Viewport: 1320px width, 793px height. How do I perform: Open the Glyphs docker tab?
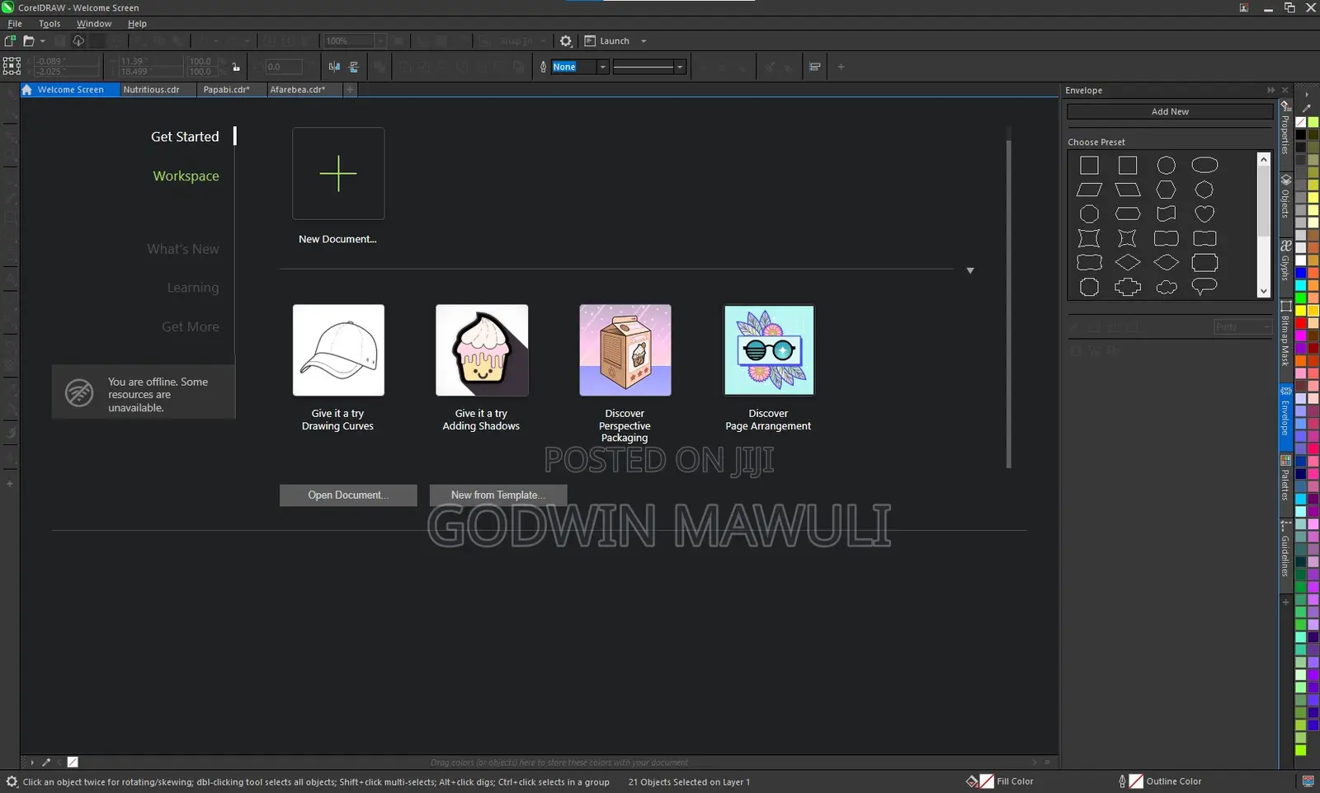(1285, 260)
